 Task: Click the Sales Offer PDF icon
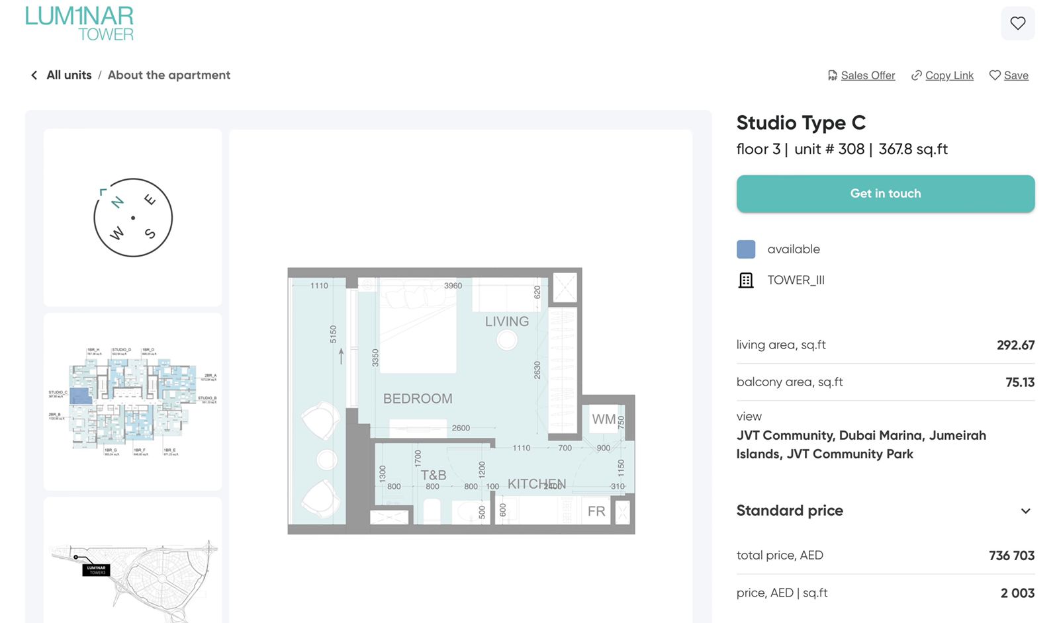[x=833, y=75]
